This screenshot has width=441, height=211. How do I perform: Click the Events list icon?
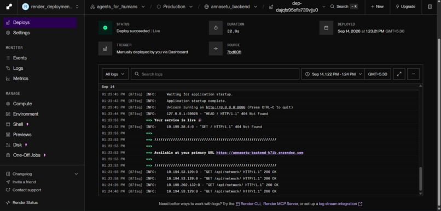(8, 58)
